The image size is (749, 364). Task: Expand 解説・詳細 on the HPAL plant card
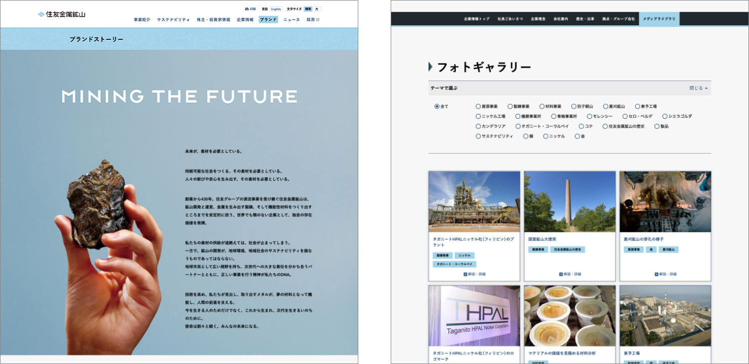(x=474, y=274)
